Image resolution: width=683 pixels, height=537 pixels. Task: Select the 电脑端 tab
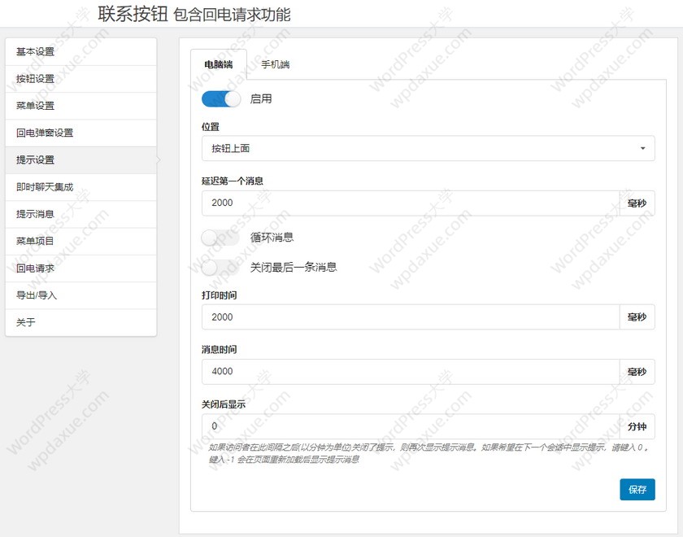(x=219, y=65)
